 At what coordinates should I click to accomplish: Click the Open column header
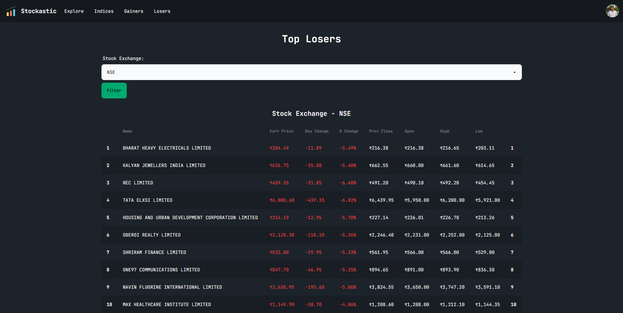click(409, 131)
